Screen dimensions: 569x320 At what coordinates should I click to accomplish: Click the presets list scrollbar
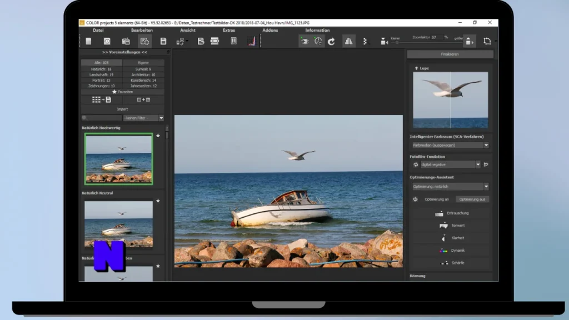tap(167, 135)
